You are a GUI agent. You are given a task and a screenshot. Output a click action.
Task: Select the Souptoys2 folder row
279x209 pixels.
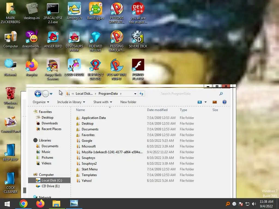pos(135,163)
